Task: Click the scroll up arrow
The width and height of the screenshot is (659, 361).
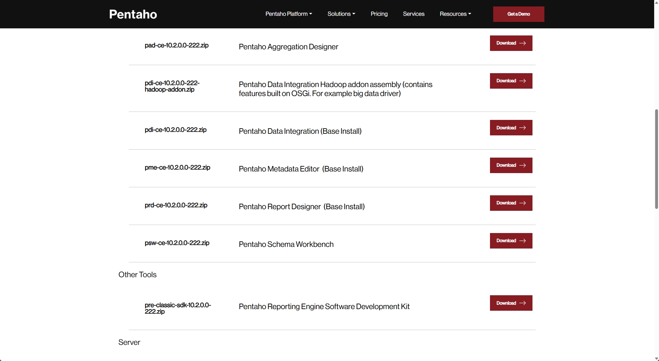Action: [656, 3]
